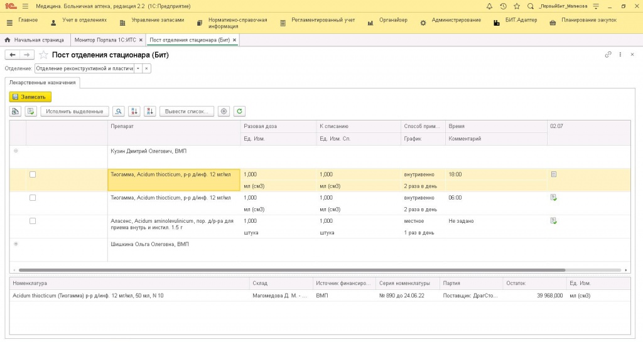Open the sections panel menu icon
Image resolution: width=643 pixels, height=342 pixels.
click(9, 23)
